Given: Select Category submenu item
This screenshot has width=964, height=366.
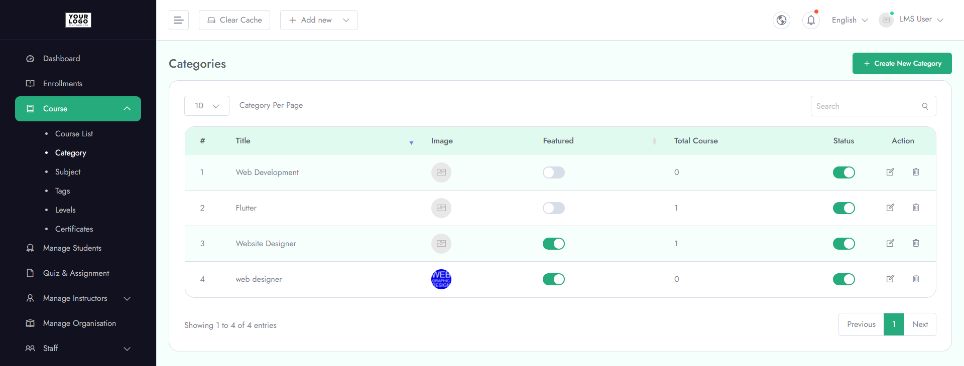Looking at the screenshot, I should (71, 153).
